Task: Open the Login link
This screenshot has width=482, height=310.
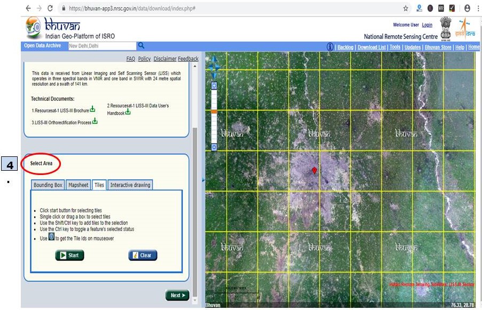Action: click(427, 25)
